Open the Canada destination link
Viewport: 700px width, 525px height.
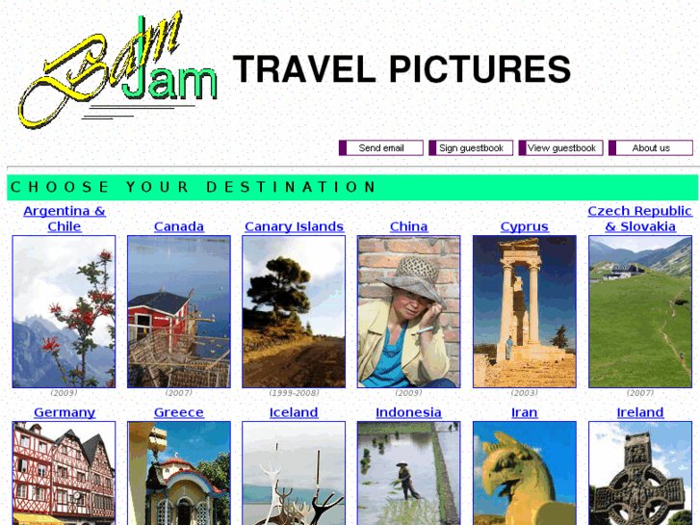click(x=179, y=226)
